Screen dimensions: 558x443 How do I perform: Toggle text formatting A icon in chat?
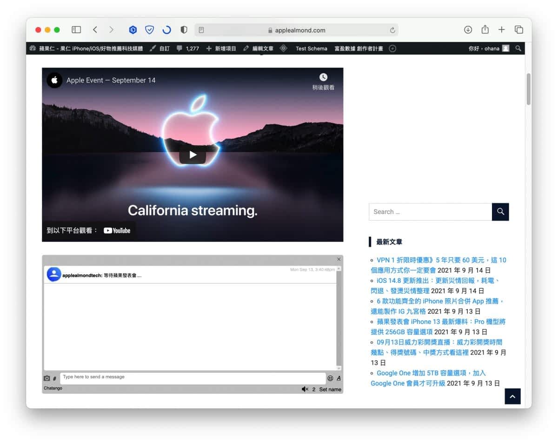(339, 378)
